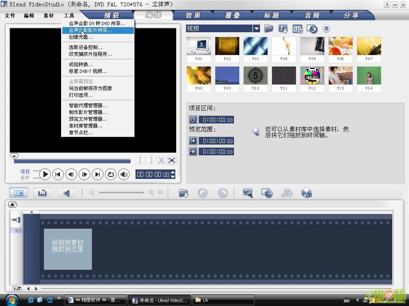
Task: Select 项目 play mode
Action: pos(25,171)
